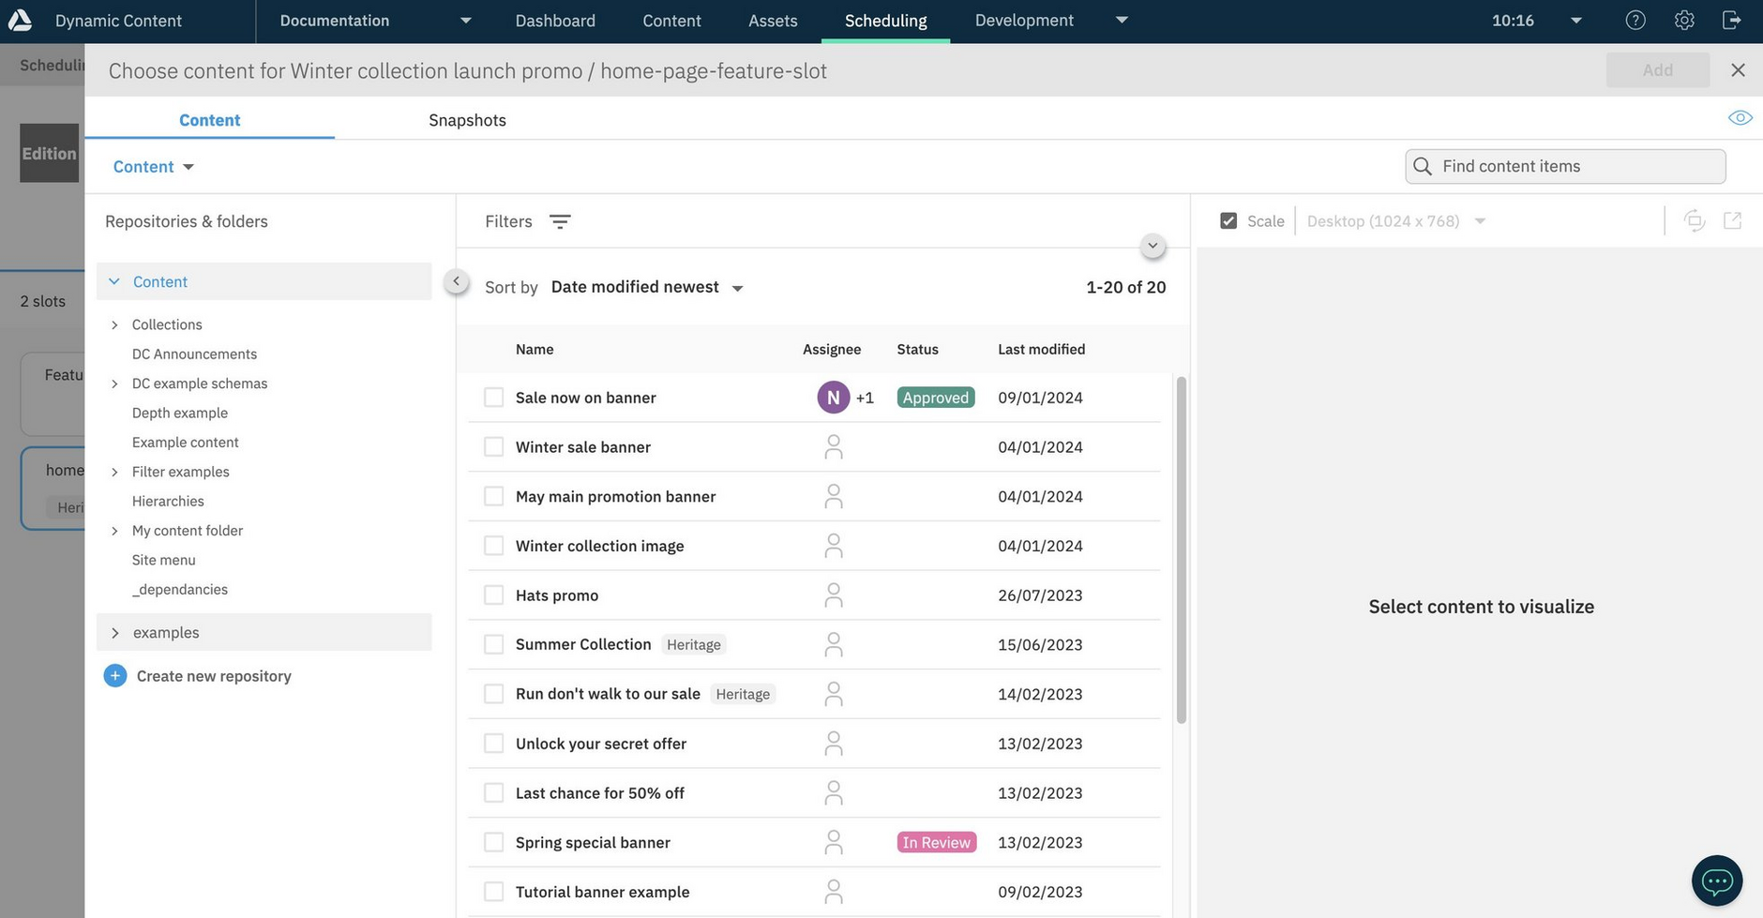Click assignee icon for Run don't walk row

pyautogui.click(x=833, y=694)
